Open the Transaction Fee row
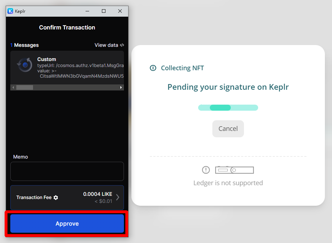The image size is (332, 243). tap(67, 198)
